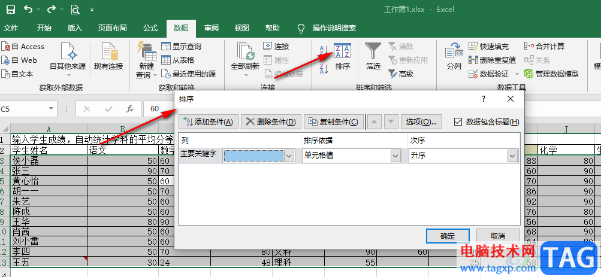The image size is (601, 277).
Task: Click 高级 advanced filter
Action: tap(401, 74)
